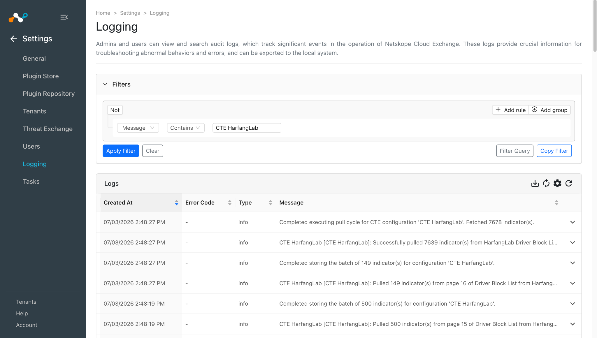597x338 pixels.
Task: Go to Home breadcrumb link
Action: (103, 13)
